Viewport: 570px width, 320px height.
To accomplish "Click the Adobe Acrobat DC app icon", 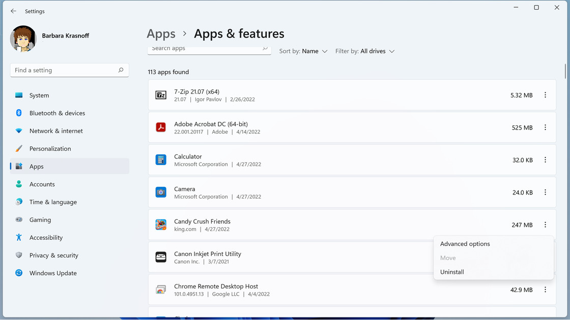I will tap(161, 127).
